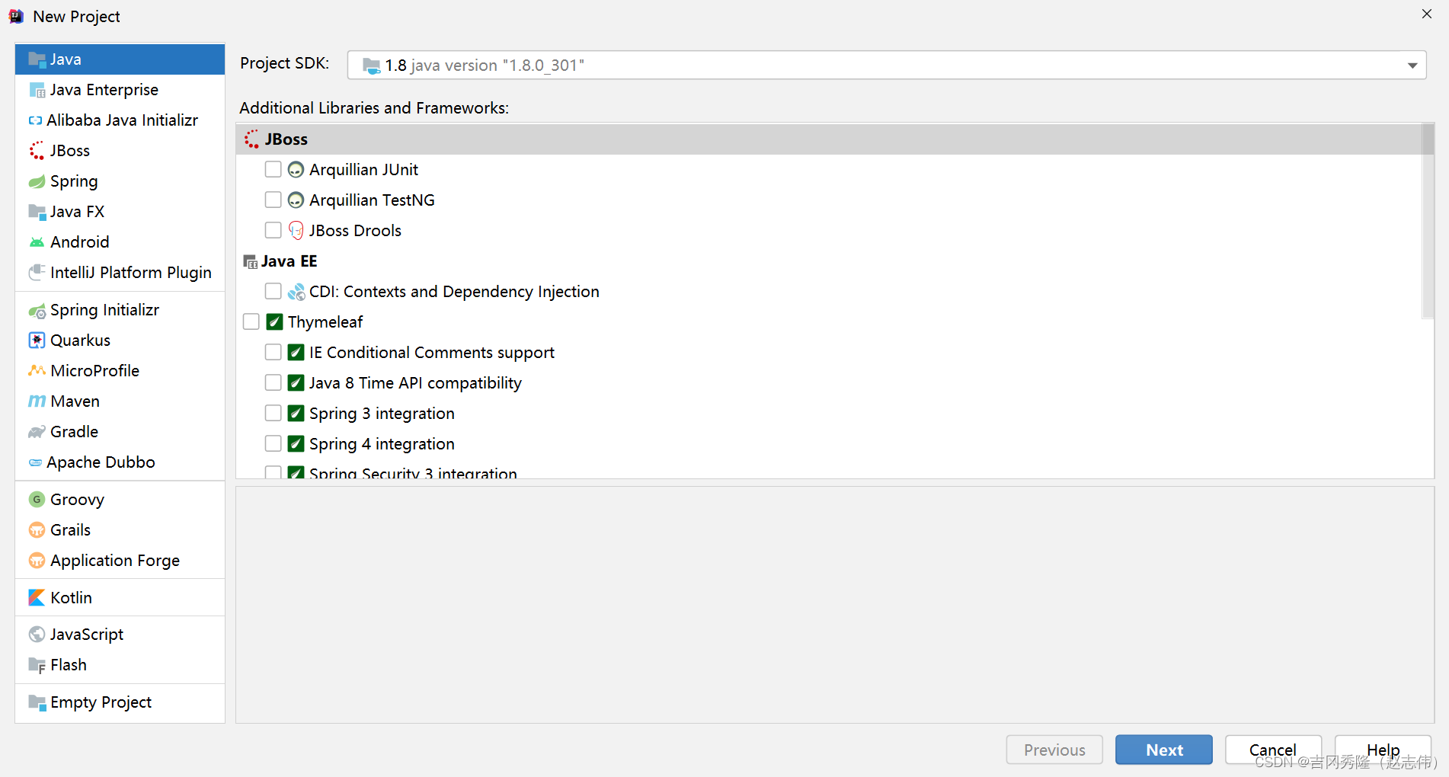Click the Spring Initializr icon
Screen dimensions: 1449x777
(37, 310)
